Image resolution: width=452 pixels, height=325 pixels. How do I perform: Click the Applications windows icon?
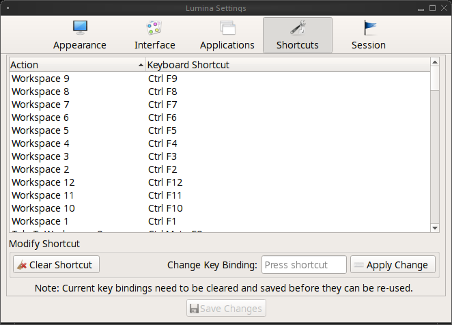(227, 27)
